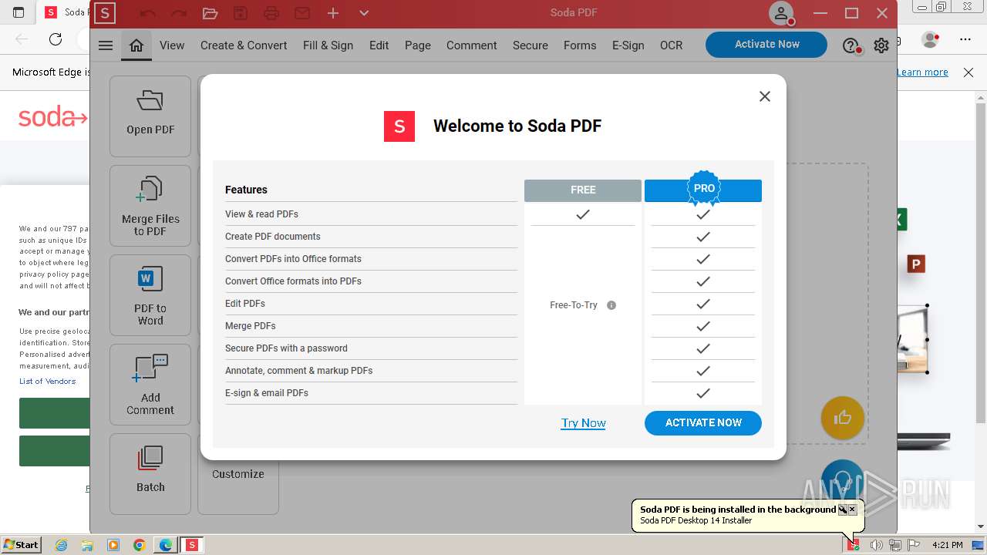Click the wrench icon in notification balloon
Viewport: 987px width, 555px height.
[x=843, y=510]
